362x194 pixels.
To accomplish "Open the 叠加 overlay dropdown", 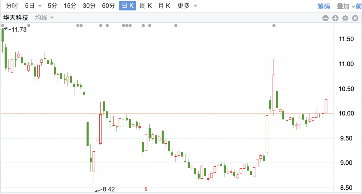I will point(343,5).
